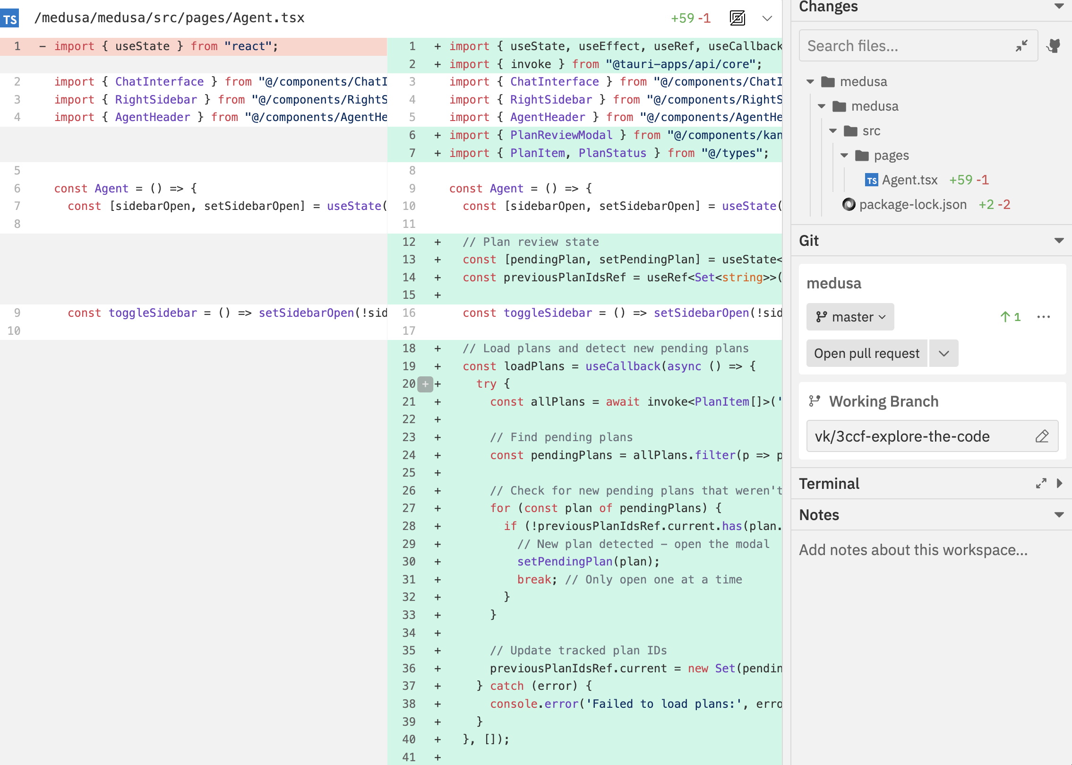The height and width of the screenshot is (765, 1072).
Task: Open Terminal in side panel via right arrow icon
Action: (1059, 483)
